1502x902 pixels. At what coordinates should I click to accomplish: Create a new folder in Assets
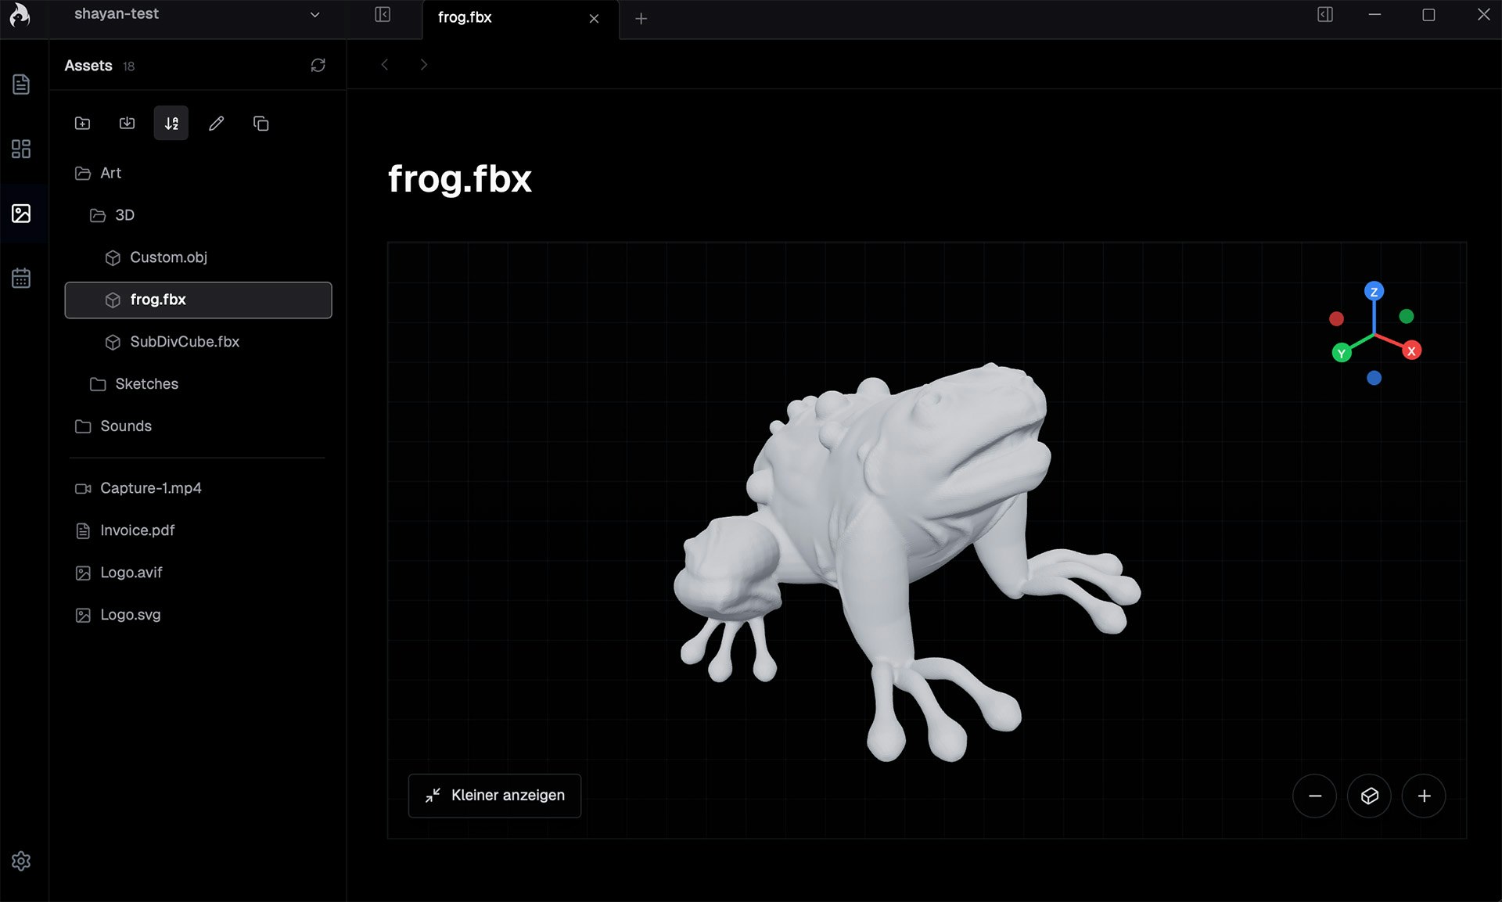82,123
